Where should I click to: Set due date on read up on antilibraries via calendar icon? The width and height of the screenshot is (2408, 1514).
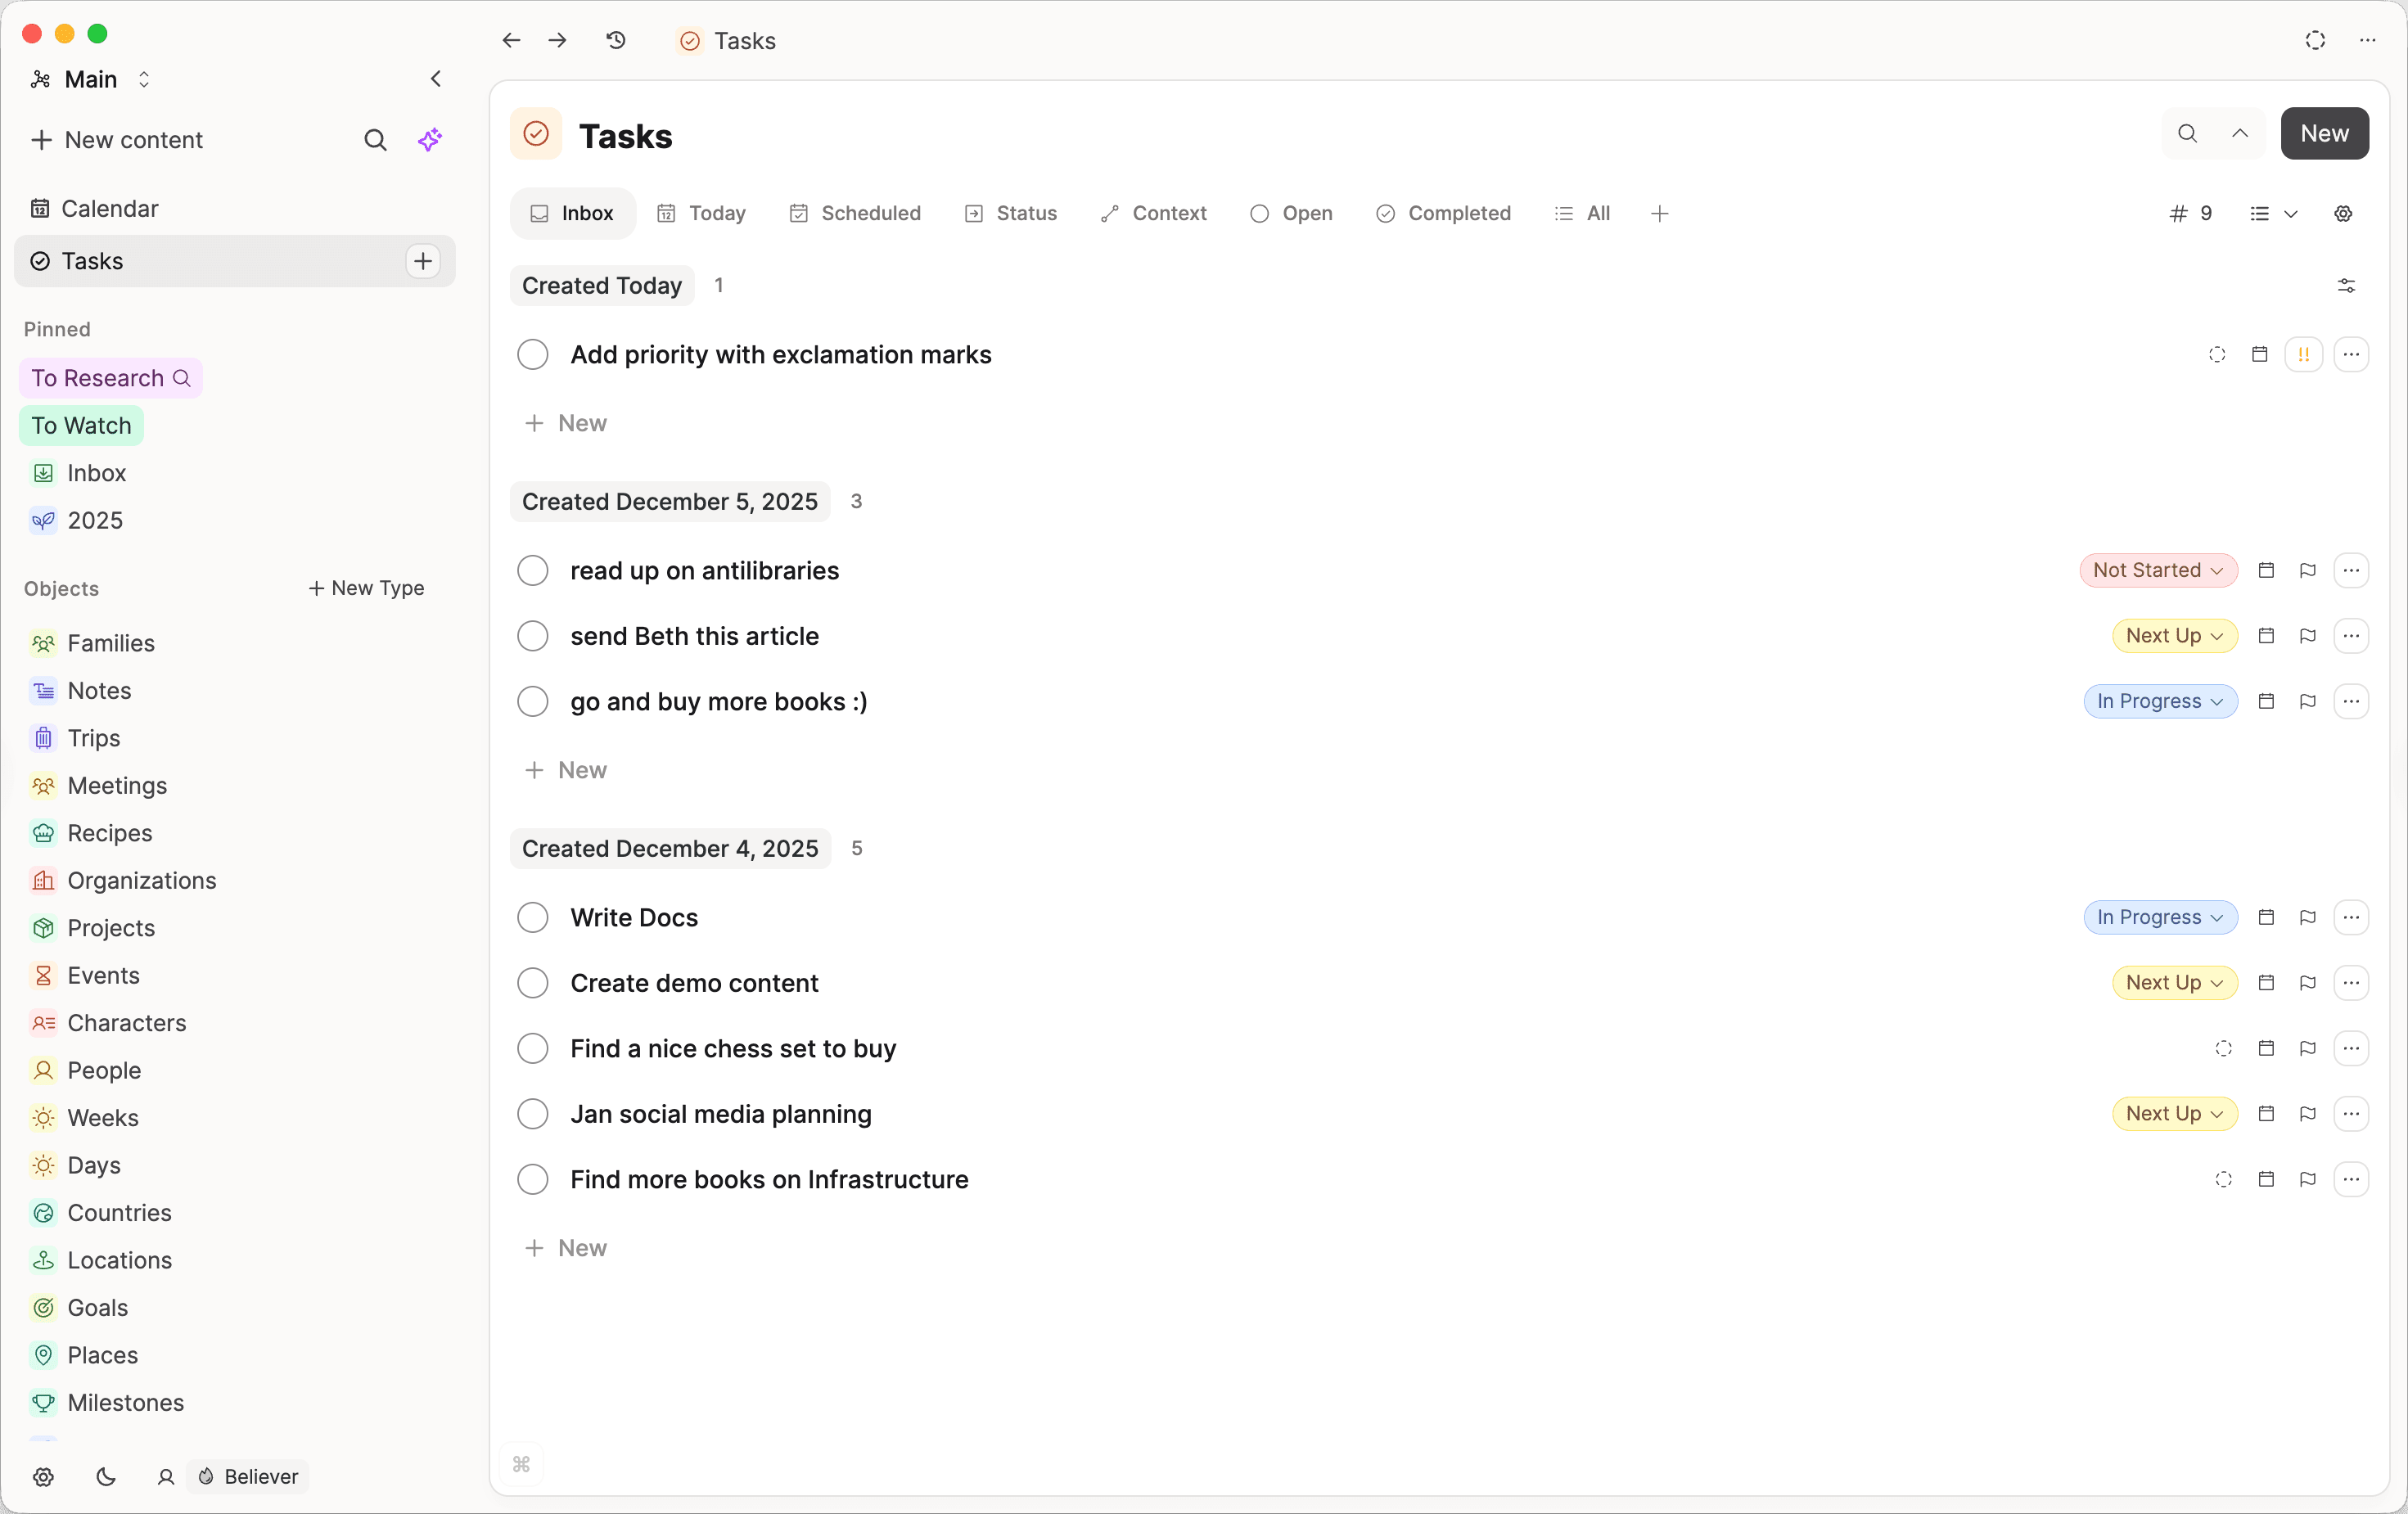2267,570
